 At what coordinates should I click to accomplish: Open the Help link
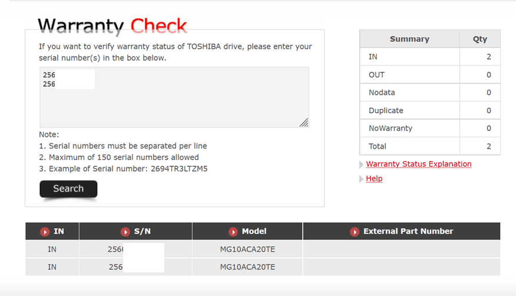(374, 179)
